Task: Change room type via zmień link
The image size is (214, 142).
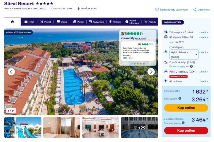Action: 203,72
